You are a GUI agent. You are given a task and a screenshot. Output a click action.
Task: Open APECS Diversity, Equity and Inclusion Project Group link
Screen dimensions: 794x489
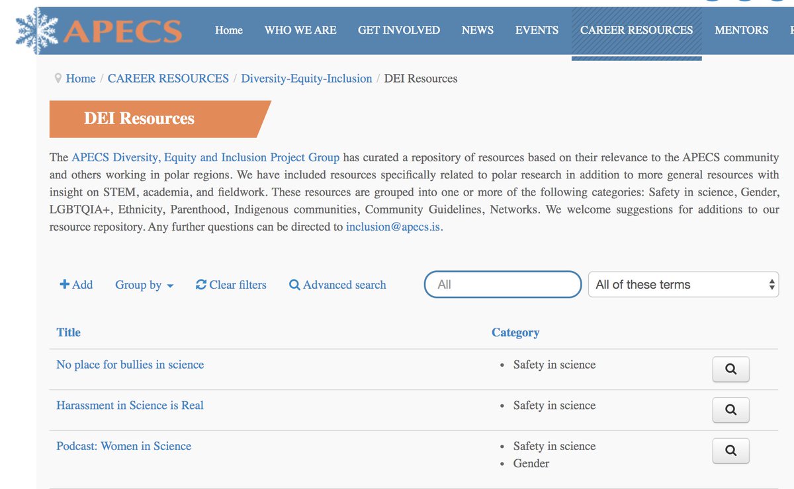tap(206, 157)
